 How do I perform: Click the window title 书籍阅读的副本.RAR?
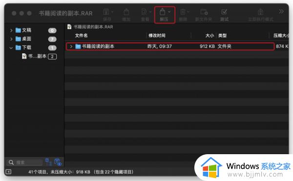point(65,13)
